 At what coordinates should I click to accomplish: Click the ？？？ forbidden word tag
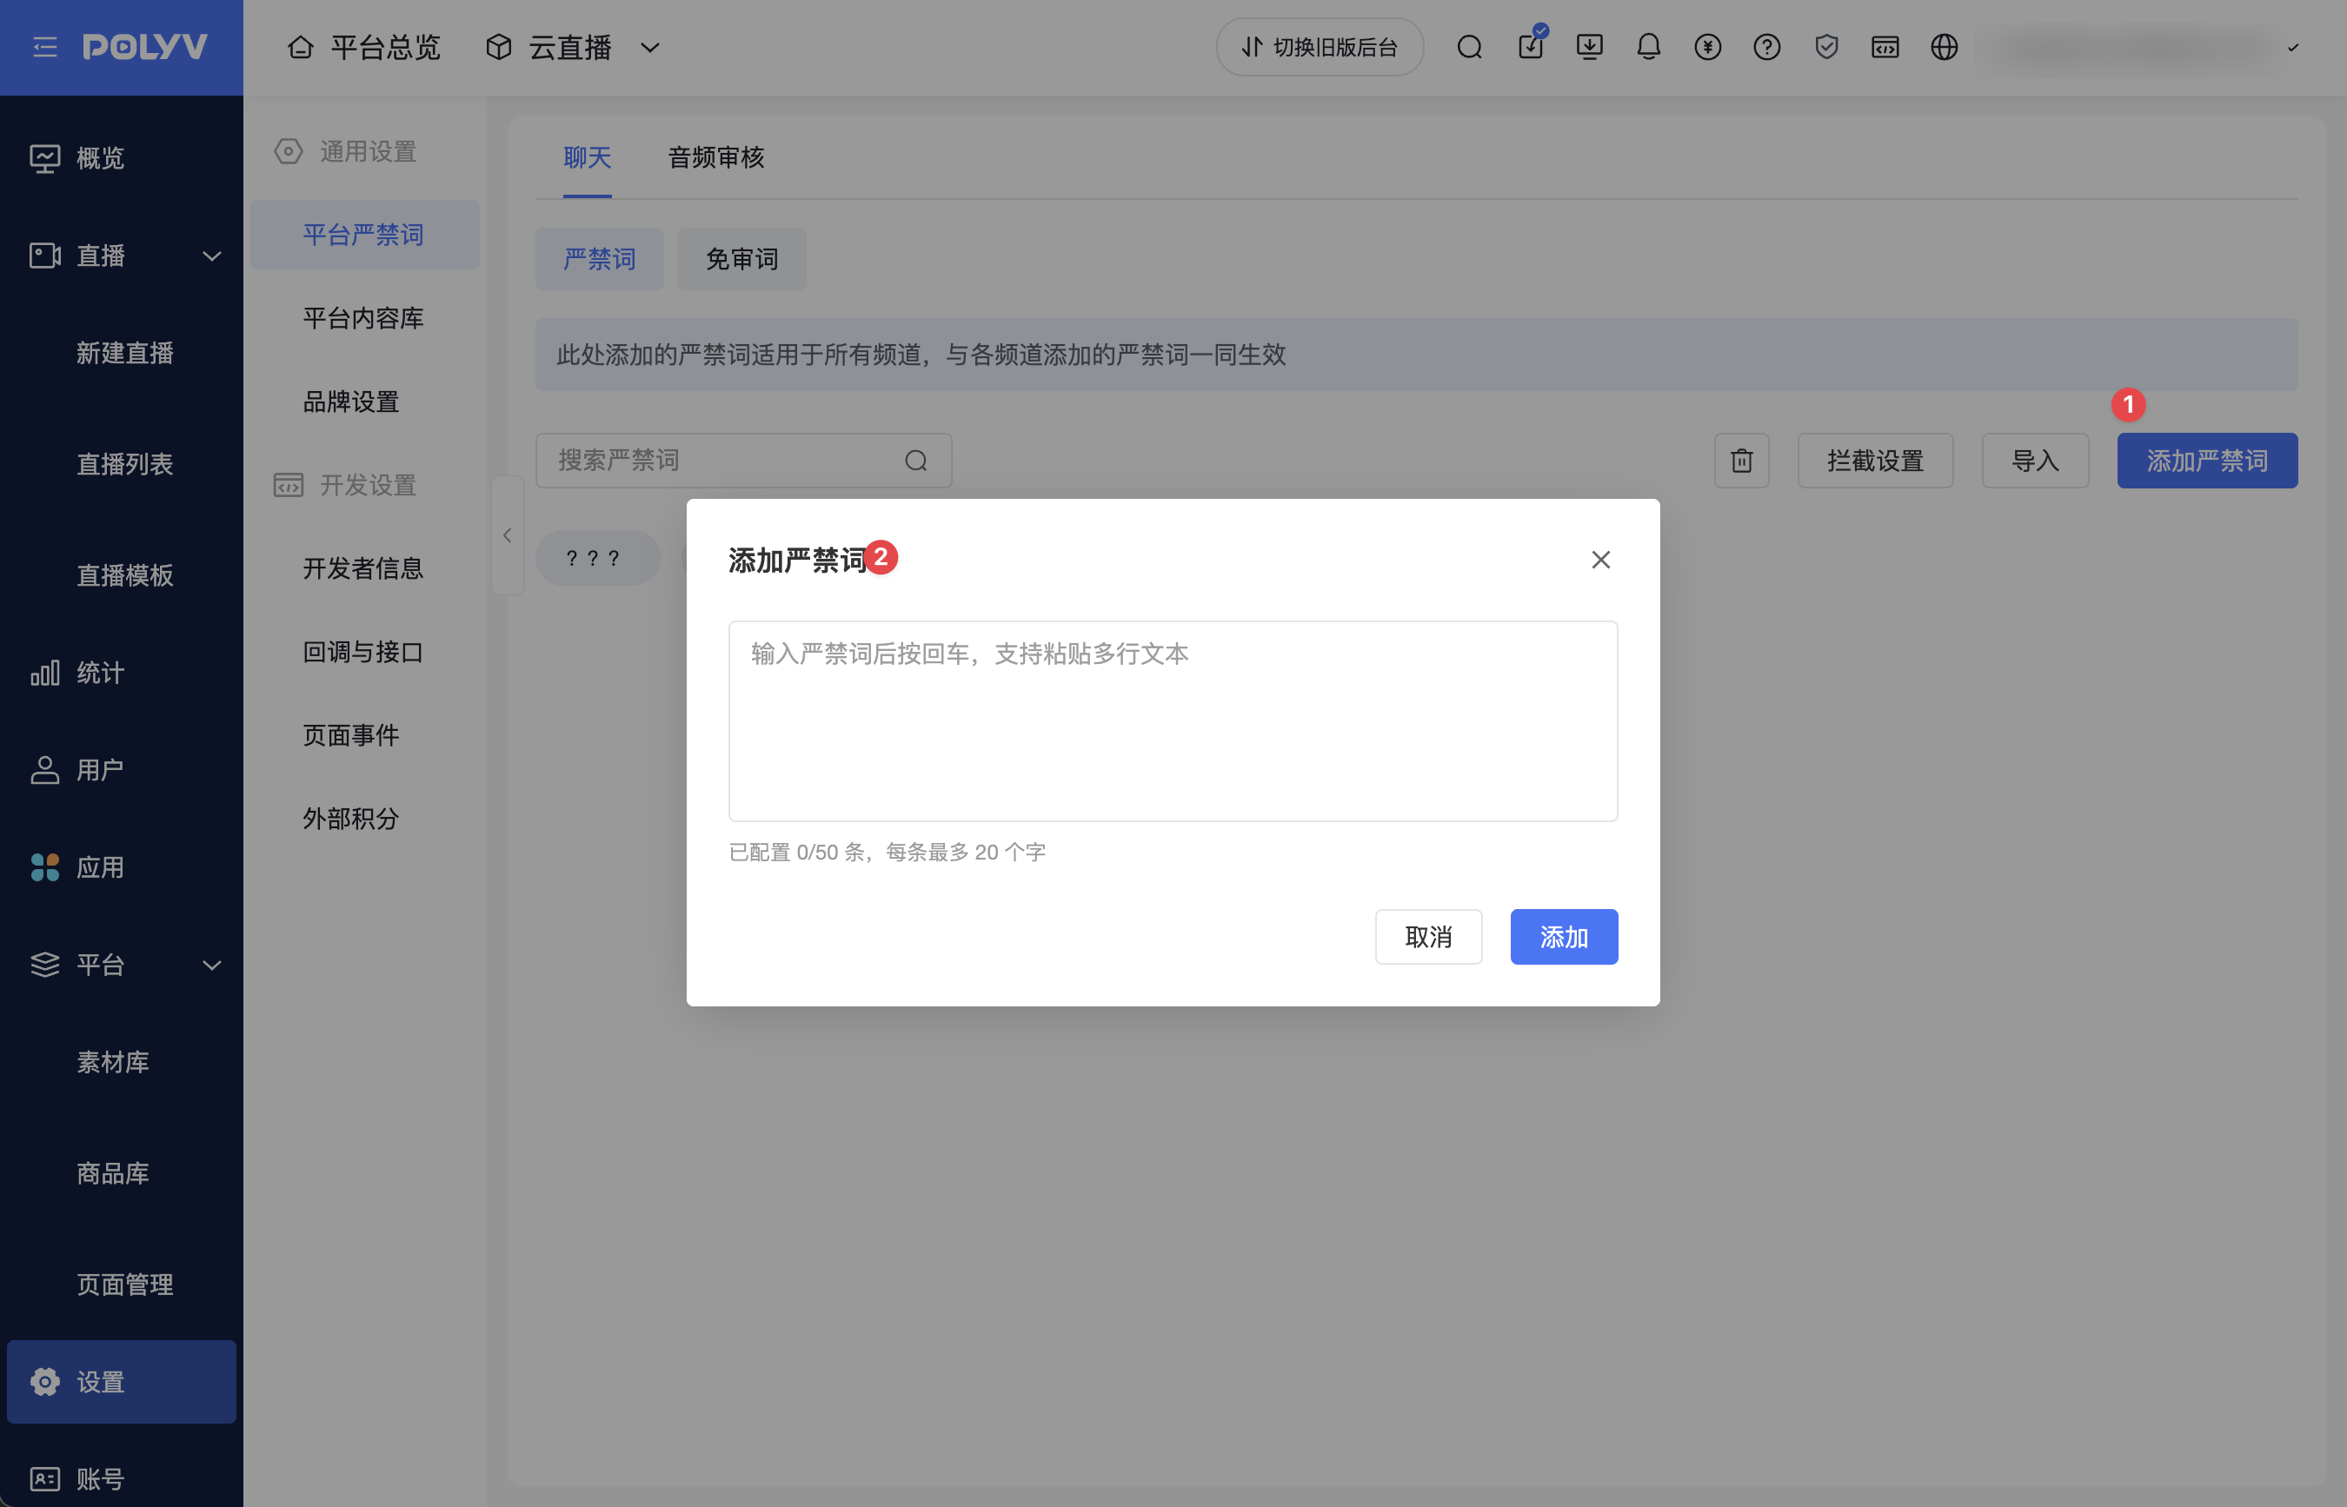597,559
